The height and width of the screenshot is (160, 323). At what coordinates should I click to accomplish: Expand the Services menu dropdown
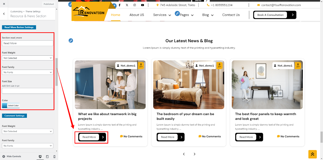click(x=162, y=15)
